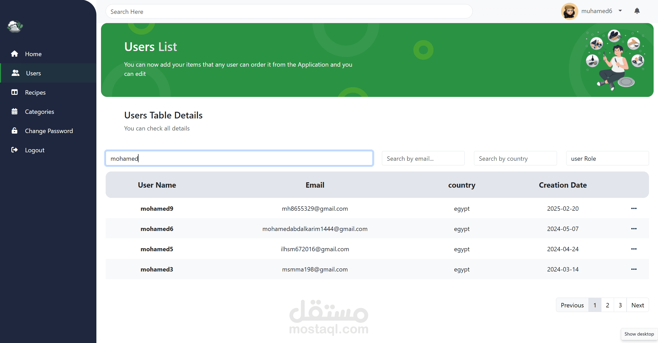Click the Creation Date column header
This screenshot has height=343, width=658.
click(563, 185)
